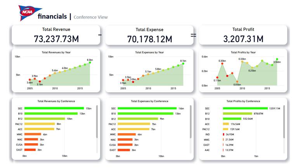
Task: Select MWC bar in revenues by conference
Action: tap(33, 134)
